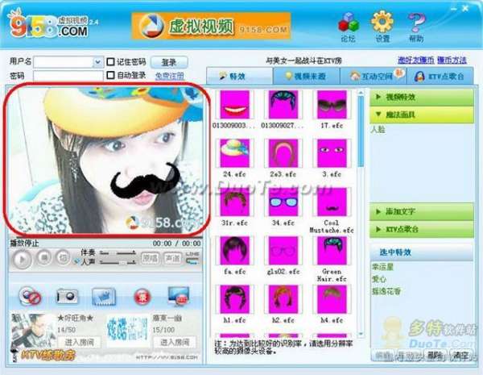
Task: Click the 密码 password input field
Action: tap(68, 76)
